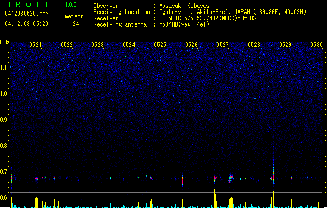Click the 1.0 kHz axis tick label
Viewport: 328px width, 208px height.
point(4,94)
